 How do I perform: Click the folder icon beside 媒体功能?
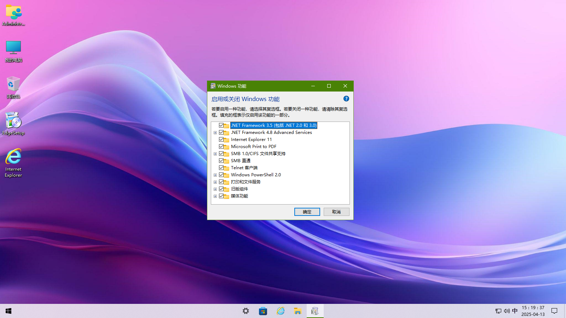click(226, 196)
